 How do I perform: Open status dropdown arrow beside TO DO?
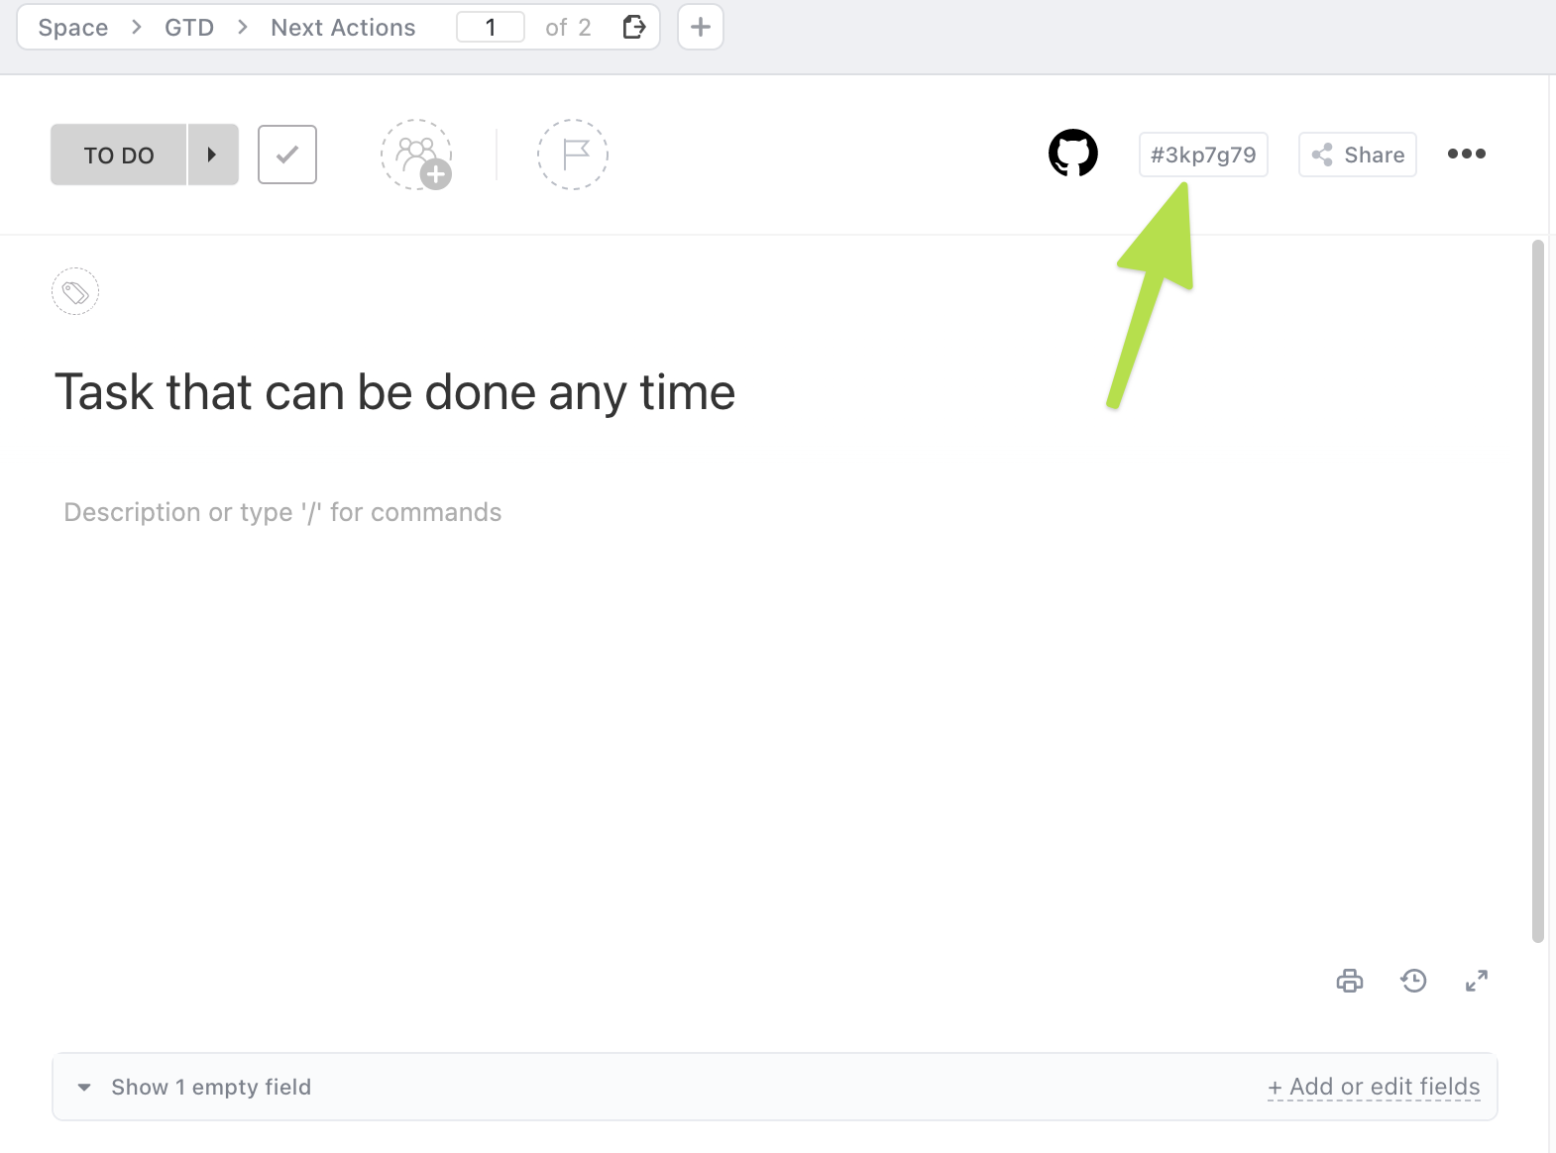coord(212,155)
